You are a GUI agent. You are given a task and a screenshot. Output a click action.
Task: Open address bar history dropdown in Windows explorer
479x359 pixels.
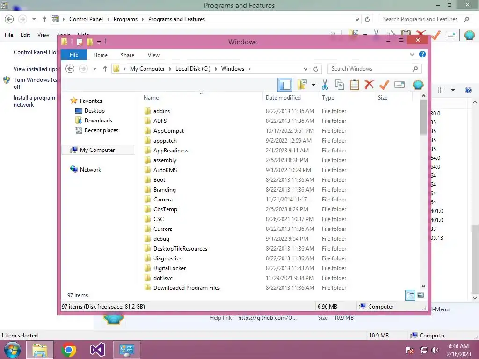click(x=305, y=69)
